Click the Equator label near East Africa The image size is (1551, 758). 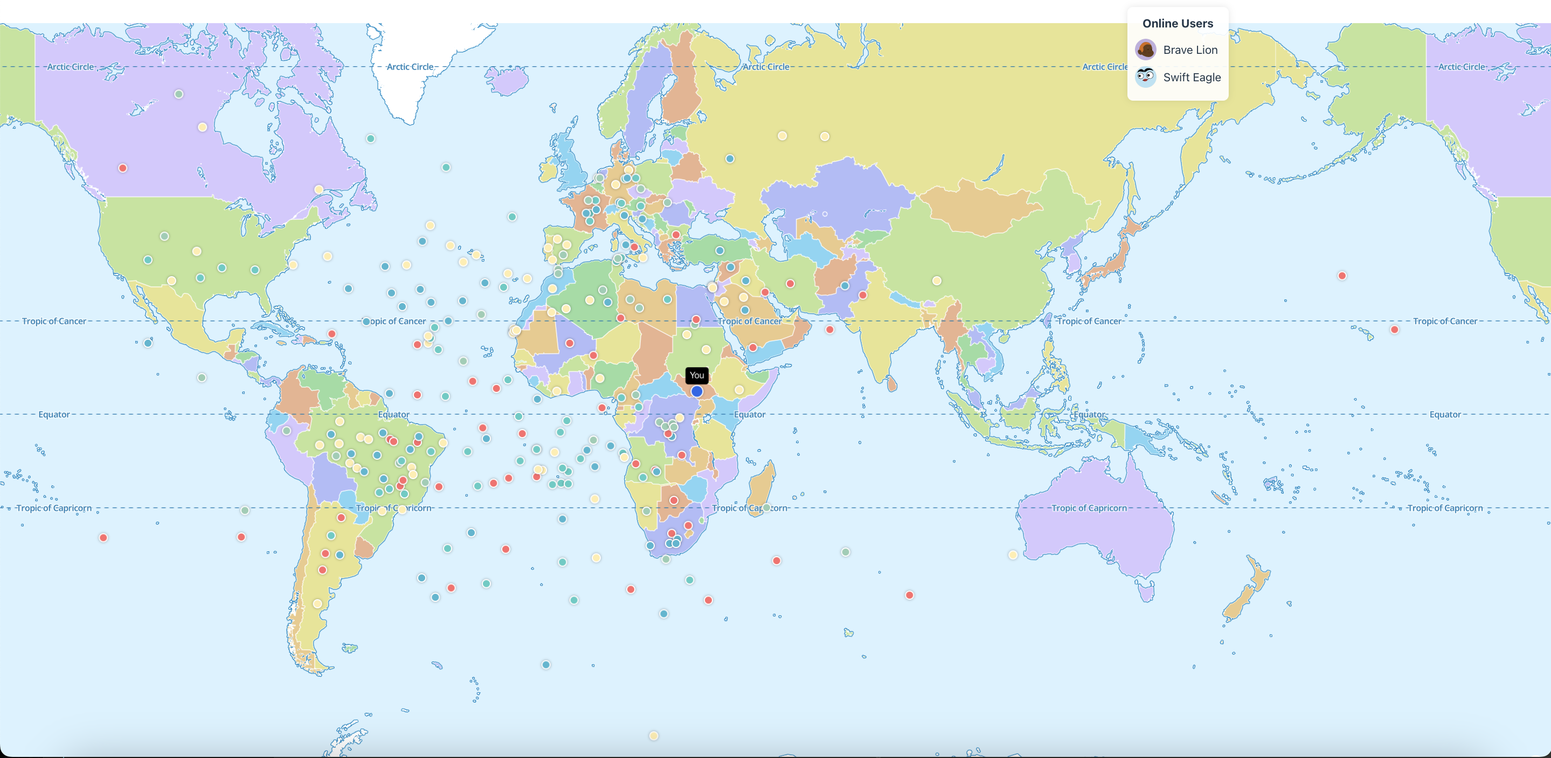coord(750,415)
